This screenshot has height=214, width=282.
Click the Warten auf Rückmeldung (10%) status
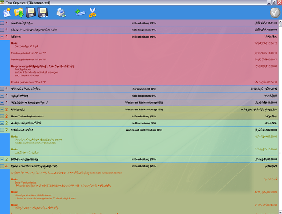click(144, 109)
